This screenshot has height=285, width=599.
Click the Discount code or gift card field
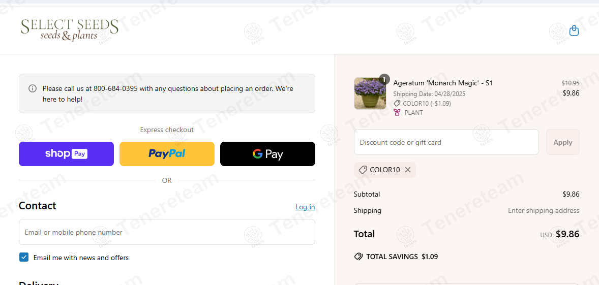tap(446, 142)
